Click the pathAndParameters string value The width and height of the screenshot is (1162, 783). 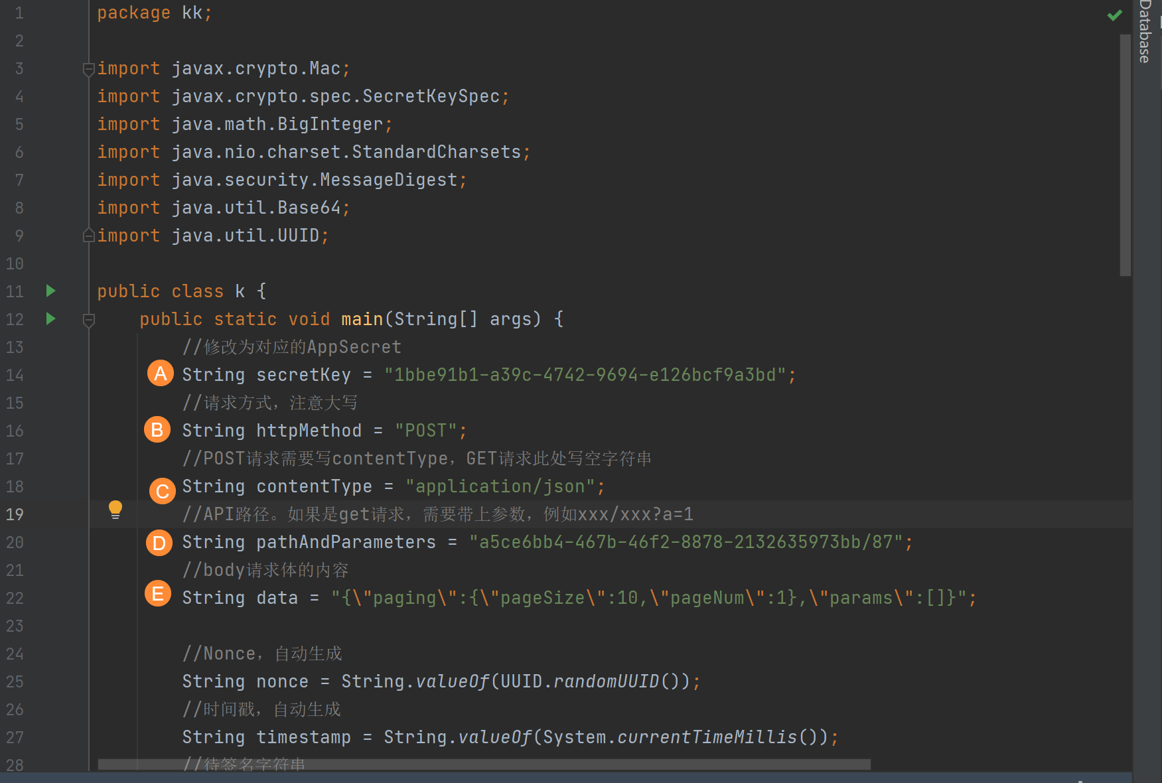point(686,542)
